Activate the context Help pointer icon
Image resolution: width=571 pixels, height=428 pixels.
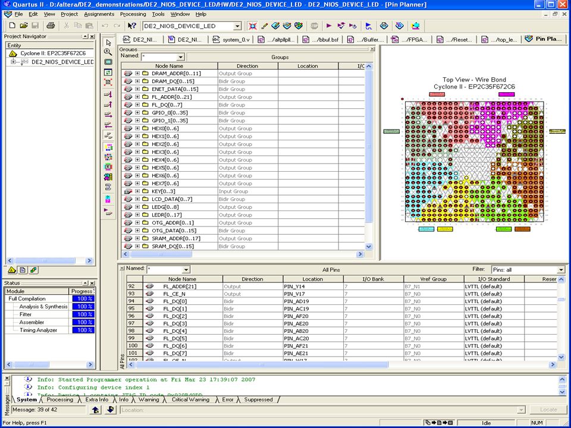tap(131, 26)
